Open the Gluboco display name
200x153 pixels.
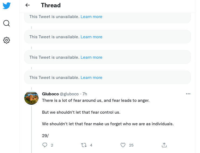[x=50, y=94]
